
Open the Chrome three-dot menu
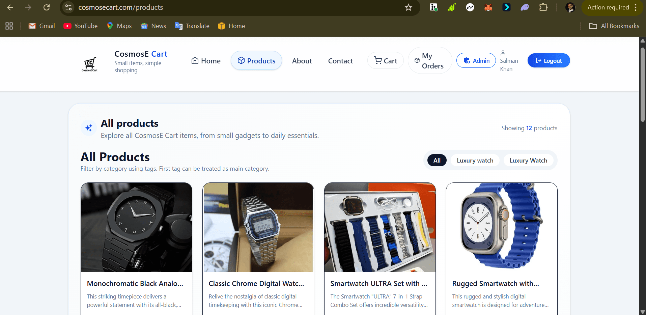click(x=636, y=7)
